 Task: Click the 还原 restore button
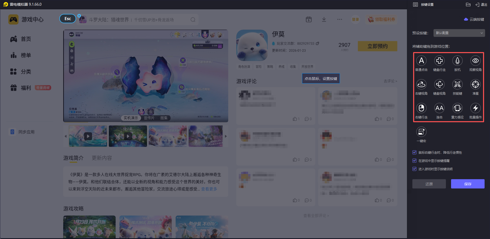click(x=429, y=184)
